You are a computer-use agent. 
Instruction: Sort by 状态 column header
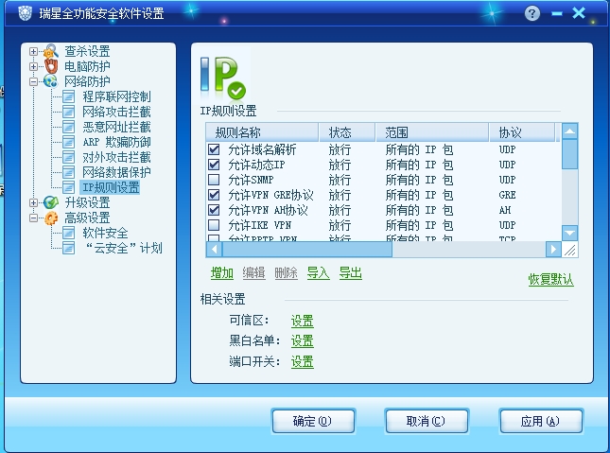(347, 132)
